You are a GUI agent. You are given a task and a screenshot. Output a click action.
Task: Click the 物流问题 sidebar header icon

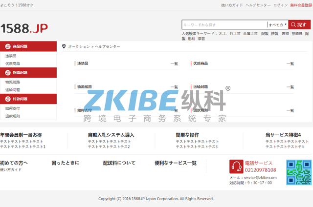[8, 73]
